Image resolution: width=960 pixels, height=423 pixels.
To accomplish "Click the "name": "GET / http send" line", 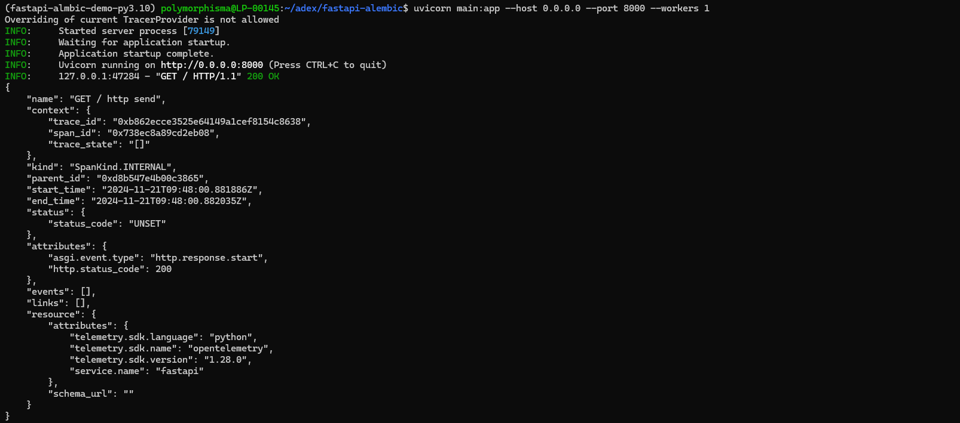I will click(x=96, y=99).
